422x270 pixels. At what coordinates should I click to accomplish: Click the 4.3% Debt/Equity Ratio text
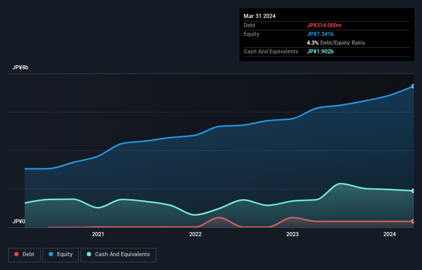(x=336, y=43)
